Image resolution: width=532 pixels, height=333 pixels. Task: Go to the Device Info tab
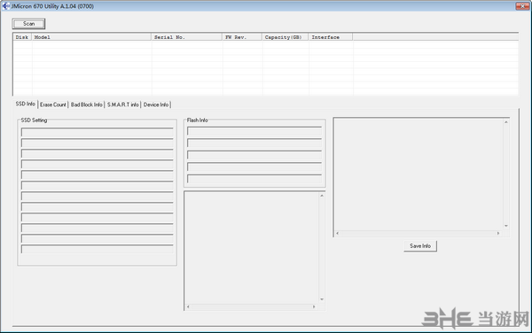click(156, 105)
